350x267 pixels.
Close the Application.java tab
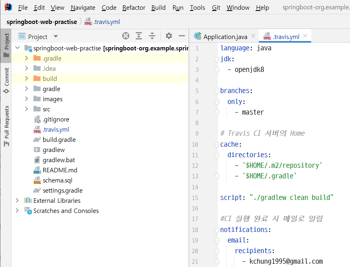click(253, 36)
